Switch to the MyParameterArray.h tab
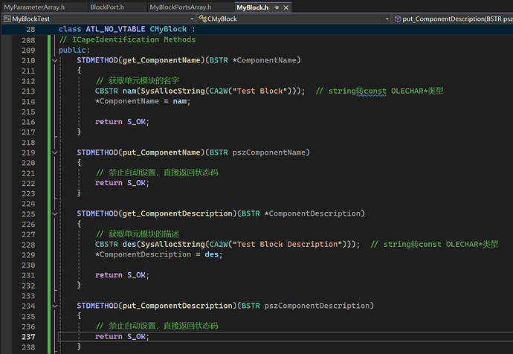The image size is (513, 354). 34,7
